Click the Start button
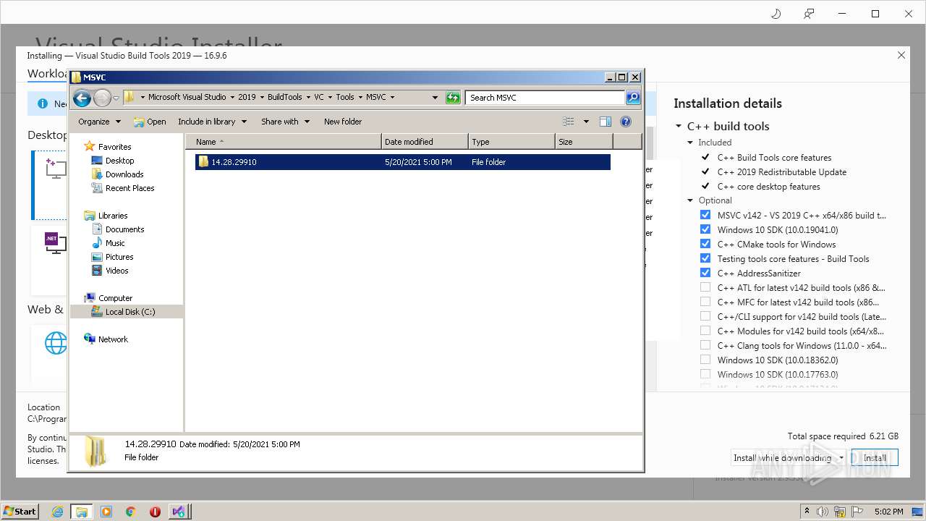Image resolution: width=926 pixels, height=521 pixels. [20, 512]
